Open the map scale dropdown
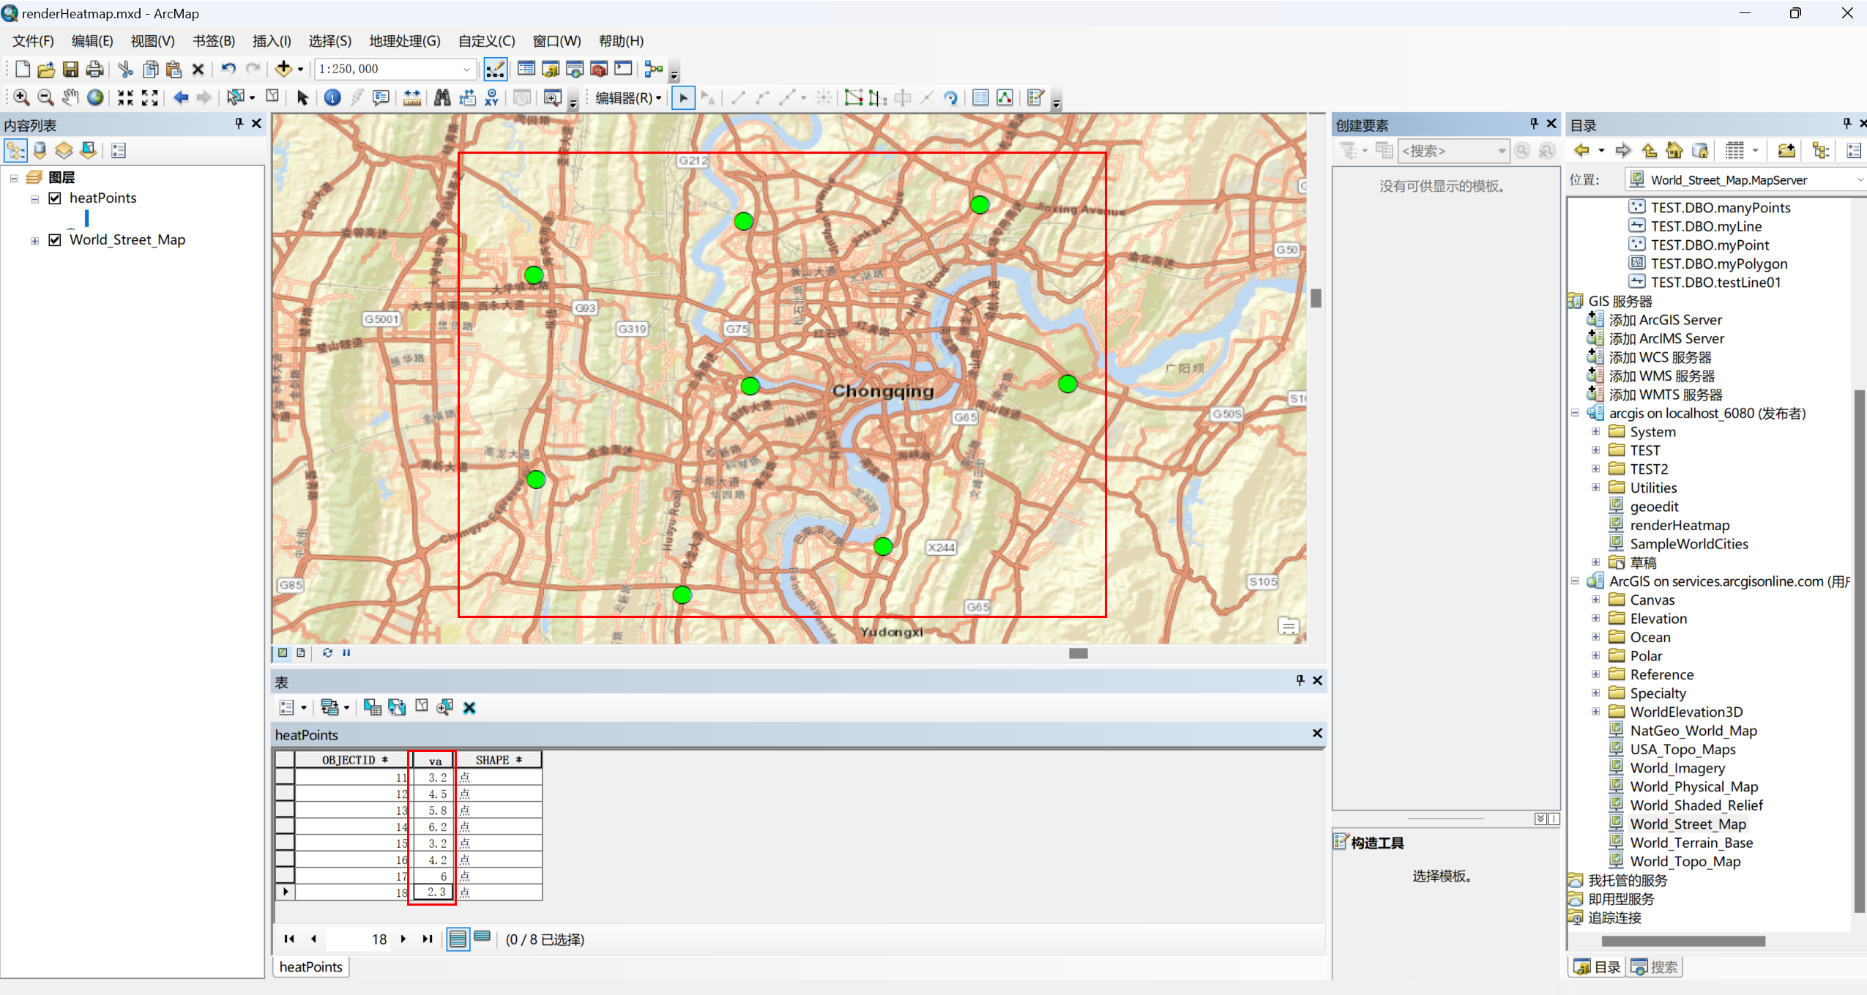1867x995 pixels. 466,70
